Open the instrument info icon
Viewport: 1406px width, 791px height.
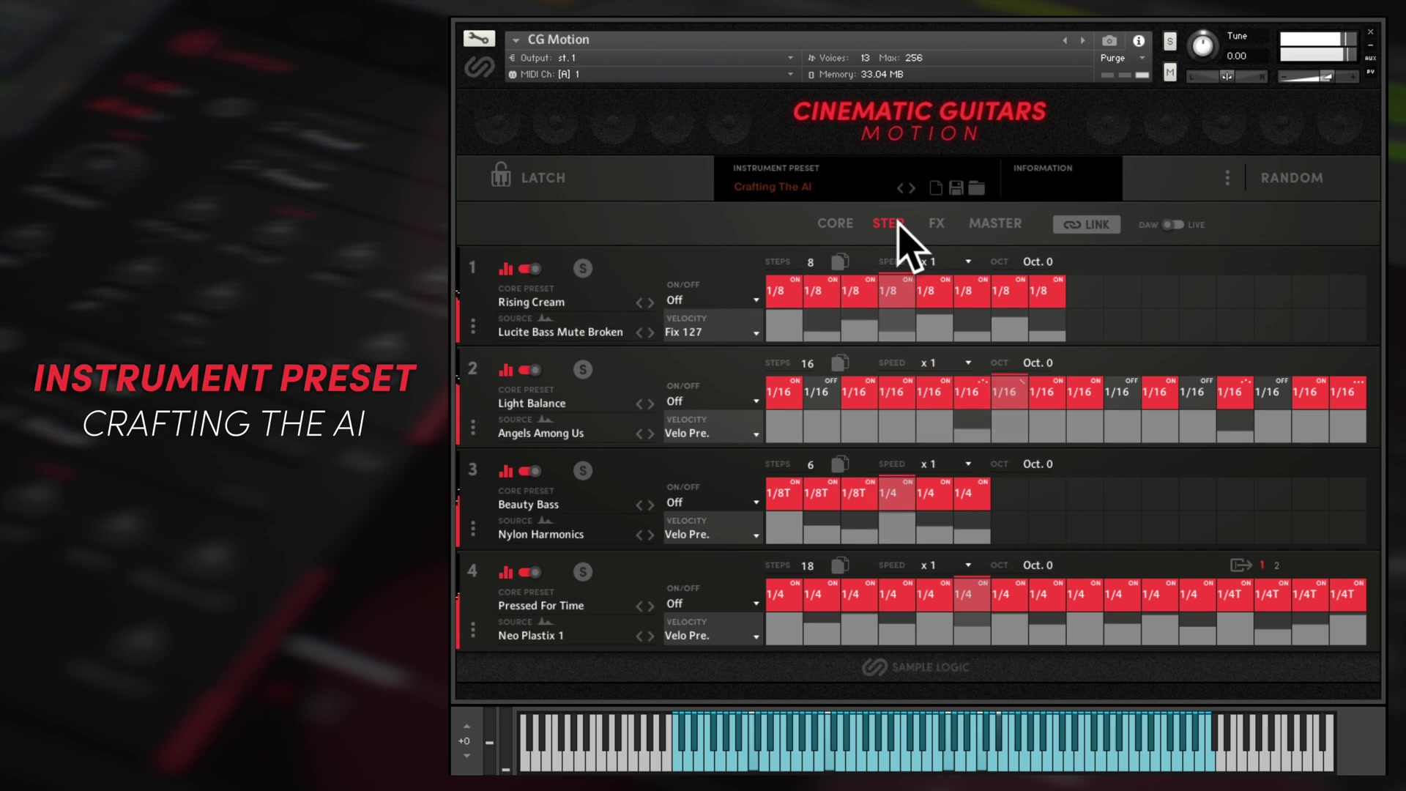tap(1139, 40)
